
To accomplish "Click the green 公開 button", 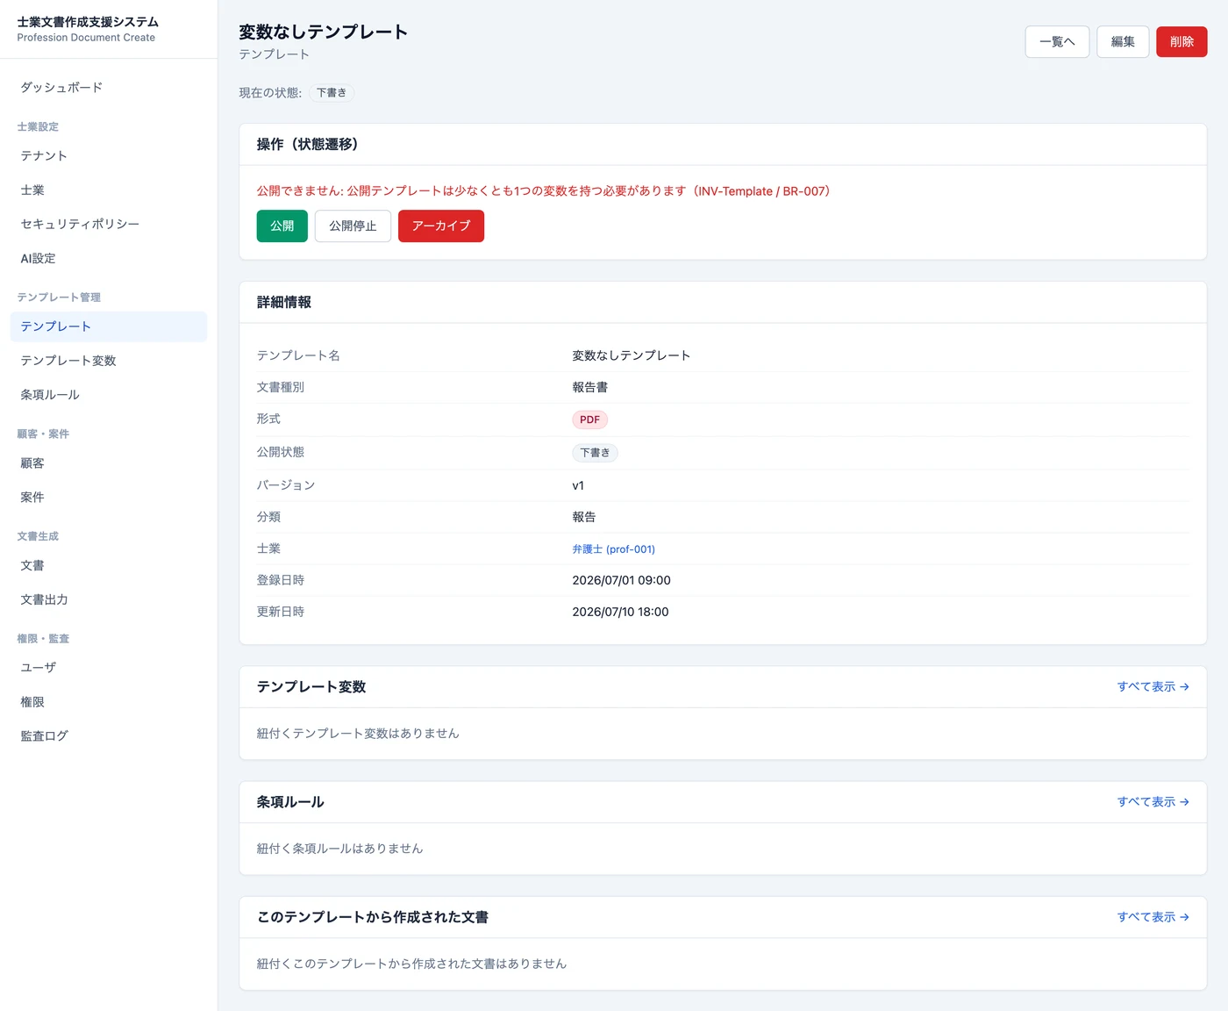I will [282, 226].
